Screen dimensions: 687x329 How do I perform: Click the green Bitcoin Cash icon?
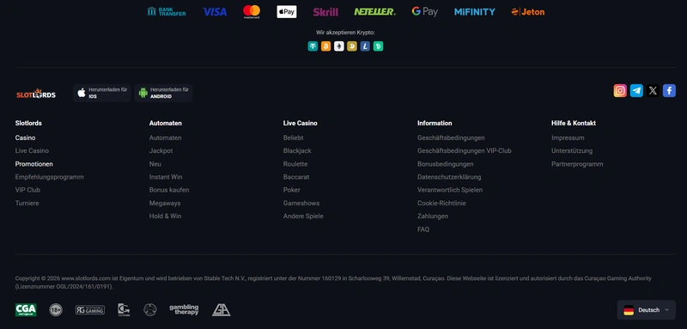[x=378, y=46]
